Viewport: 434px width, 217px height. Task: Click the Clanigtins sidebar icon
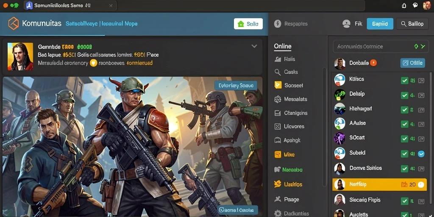(x=278, y=113)
